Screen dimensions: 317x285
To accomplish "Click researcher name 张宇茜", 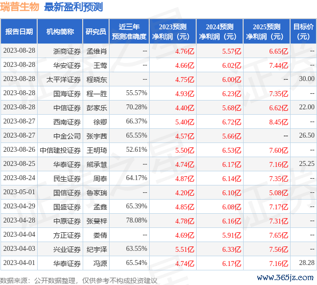I will pos(97,136).
